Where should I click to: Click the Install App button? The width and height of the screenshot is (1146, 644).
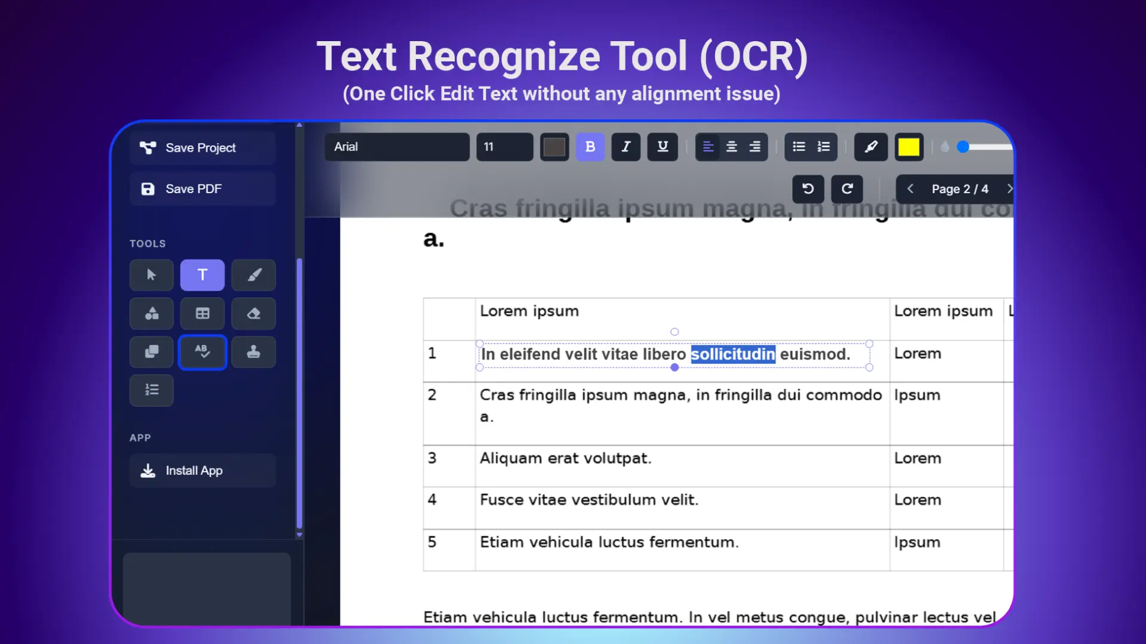[x=202, y=470]
